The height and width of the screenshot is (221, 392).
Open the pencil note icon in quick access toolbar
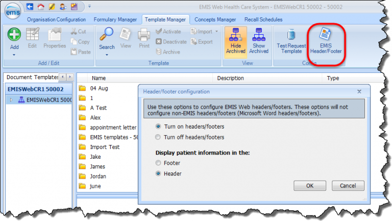coord(52,7)
